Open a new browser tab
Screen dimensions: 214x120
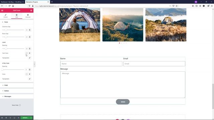tap(52, 2)
